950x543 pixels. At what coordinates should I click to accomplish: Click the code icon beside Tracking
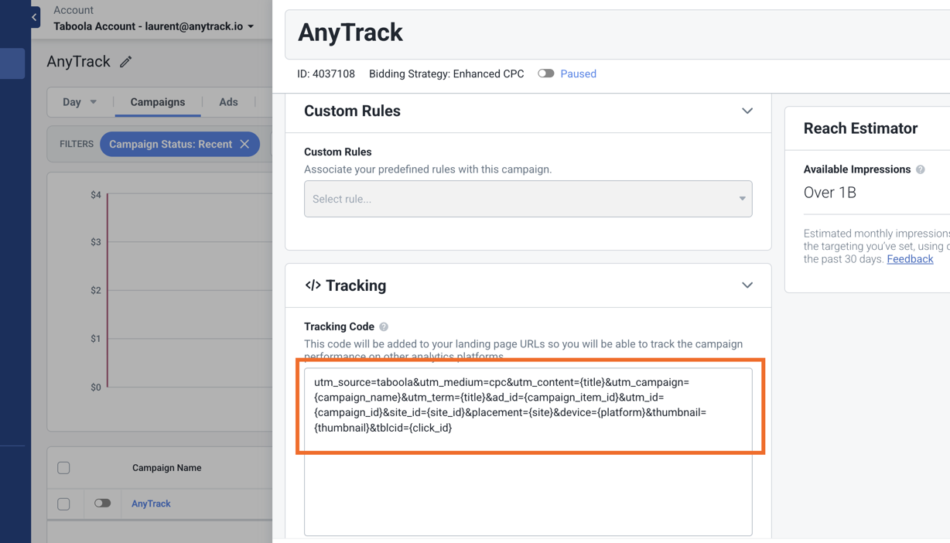(313, 285)
